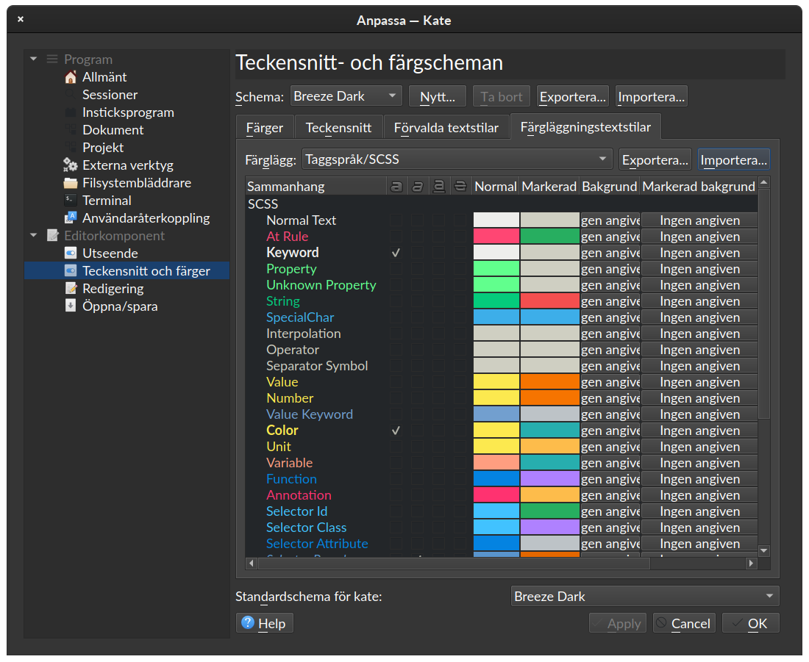Select the SpecialChar row
This screenshot has width=809, height=662.
click(300, 317)
